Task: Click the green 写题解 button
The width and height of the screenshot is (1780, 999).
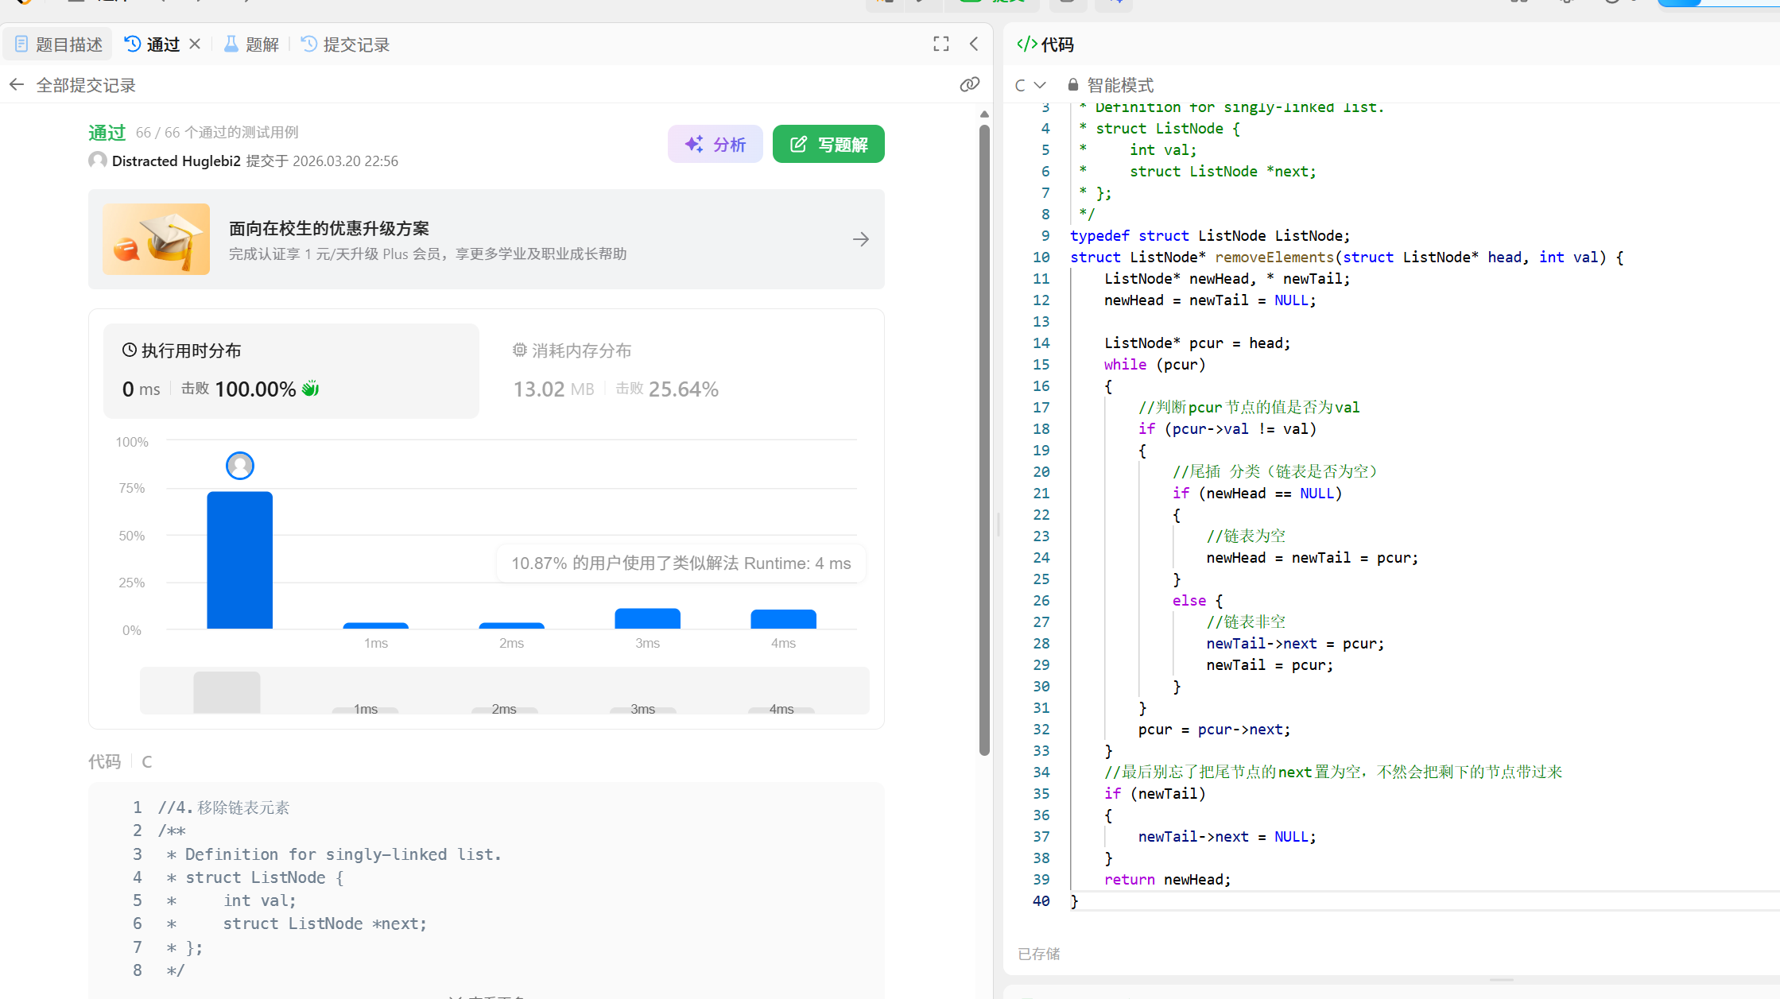Action: click(x=828, y=144)
